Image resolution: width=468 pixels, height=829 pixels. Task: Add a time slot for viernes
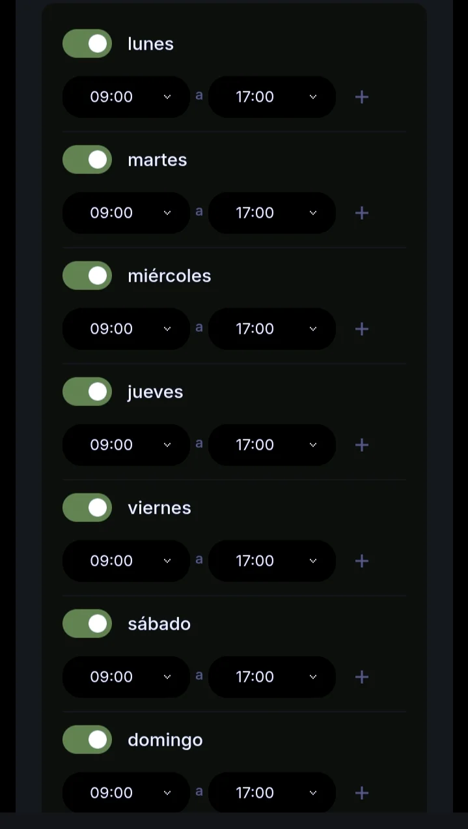(362, 561)
